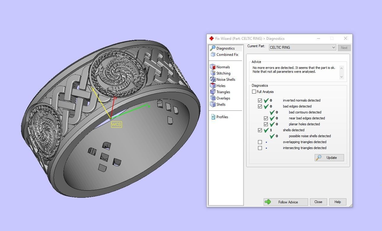Open the Overlaps cube icon

213,98
